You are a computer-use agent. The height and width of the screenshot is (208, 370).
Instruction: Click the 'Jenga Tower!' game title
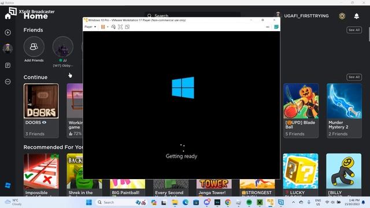pos(212,192)
